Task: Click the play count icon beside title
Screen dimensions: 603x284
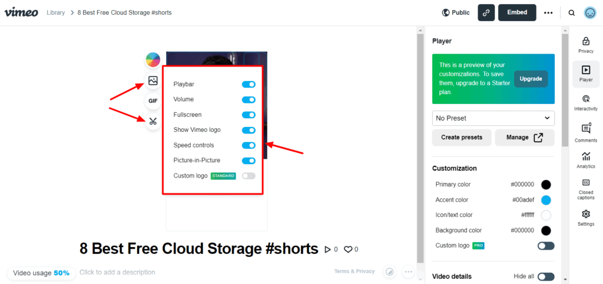Action: point(327,249)
